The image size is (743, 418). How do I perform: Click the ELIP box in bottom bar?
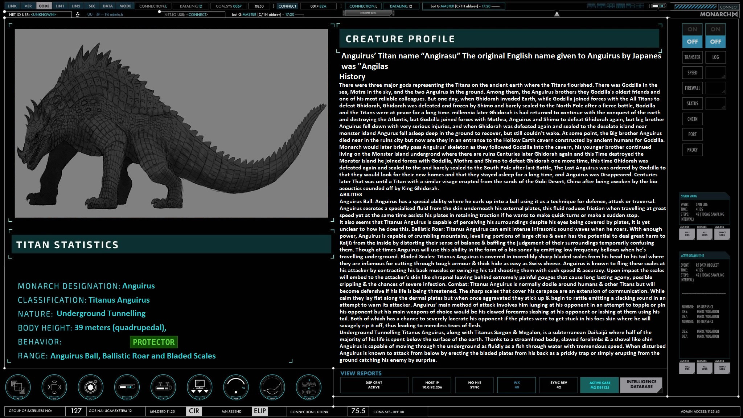click(x=260, y=411)
